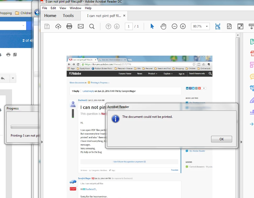Screen dimensions: 254x198
Task: Switch to the Tools tab
Action: [x=68, y=16]
